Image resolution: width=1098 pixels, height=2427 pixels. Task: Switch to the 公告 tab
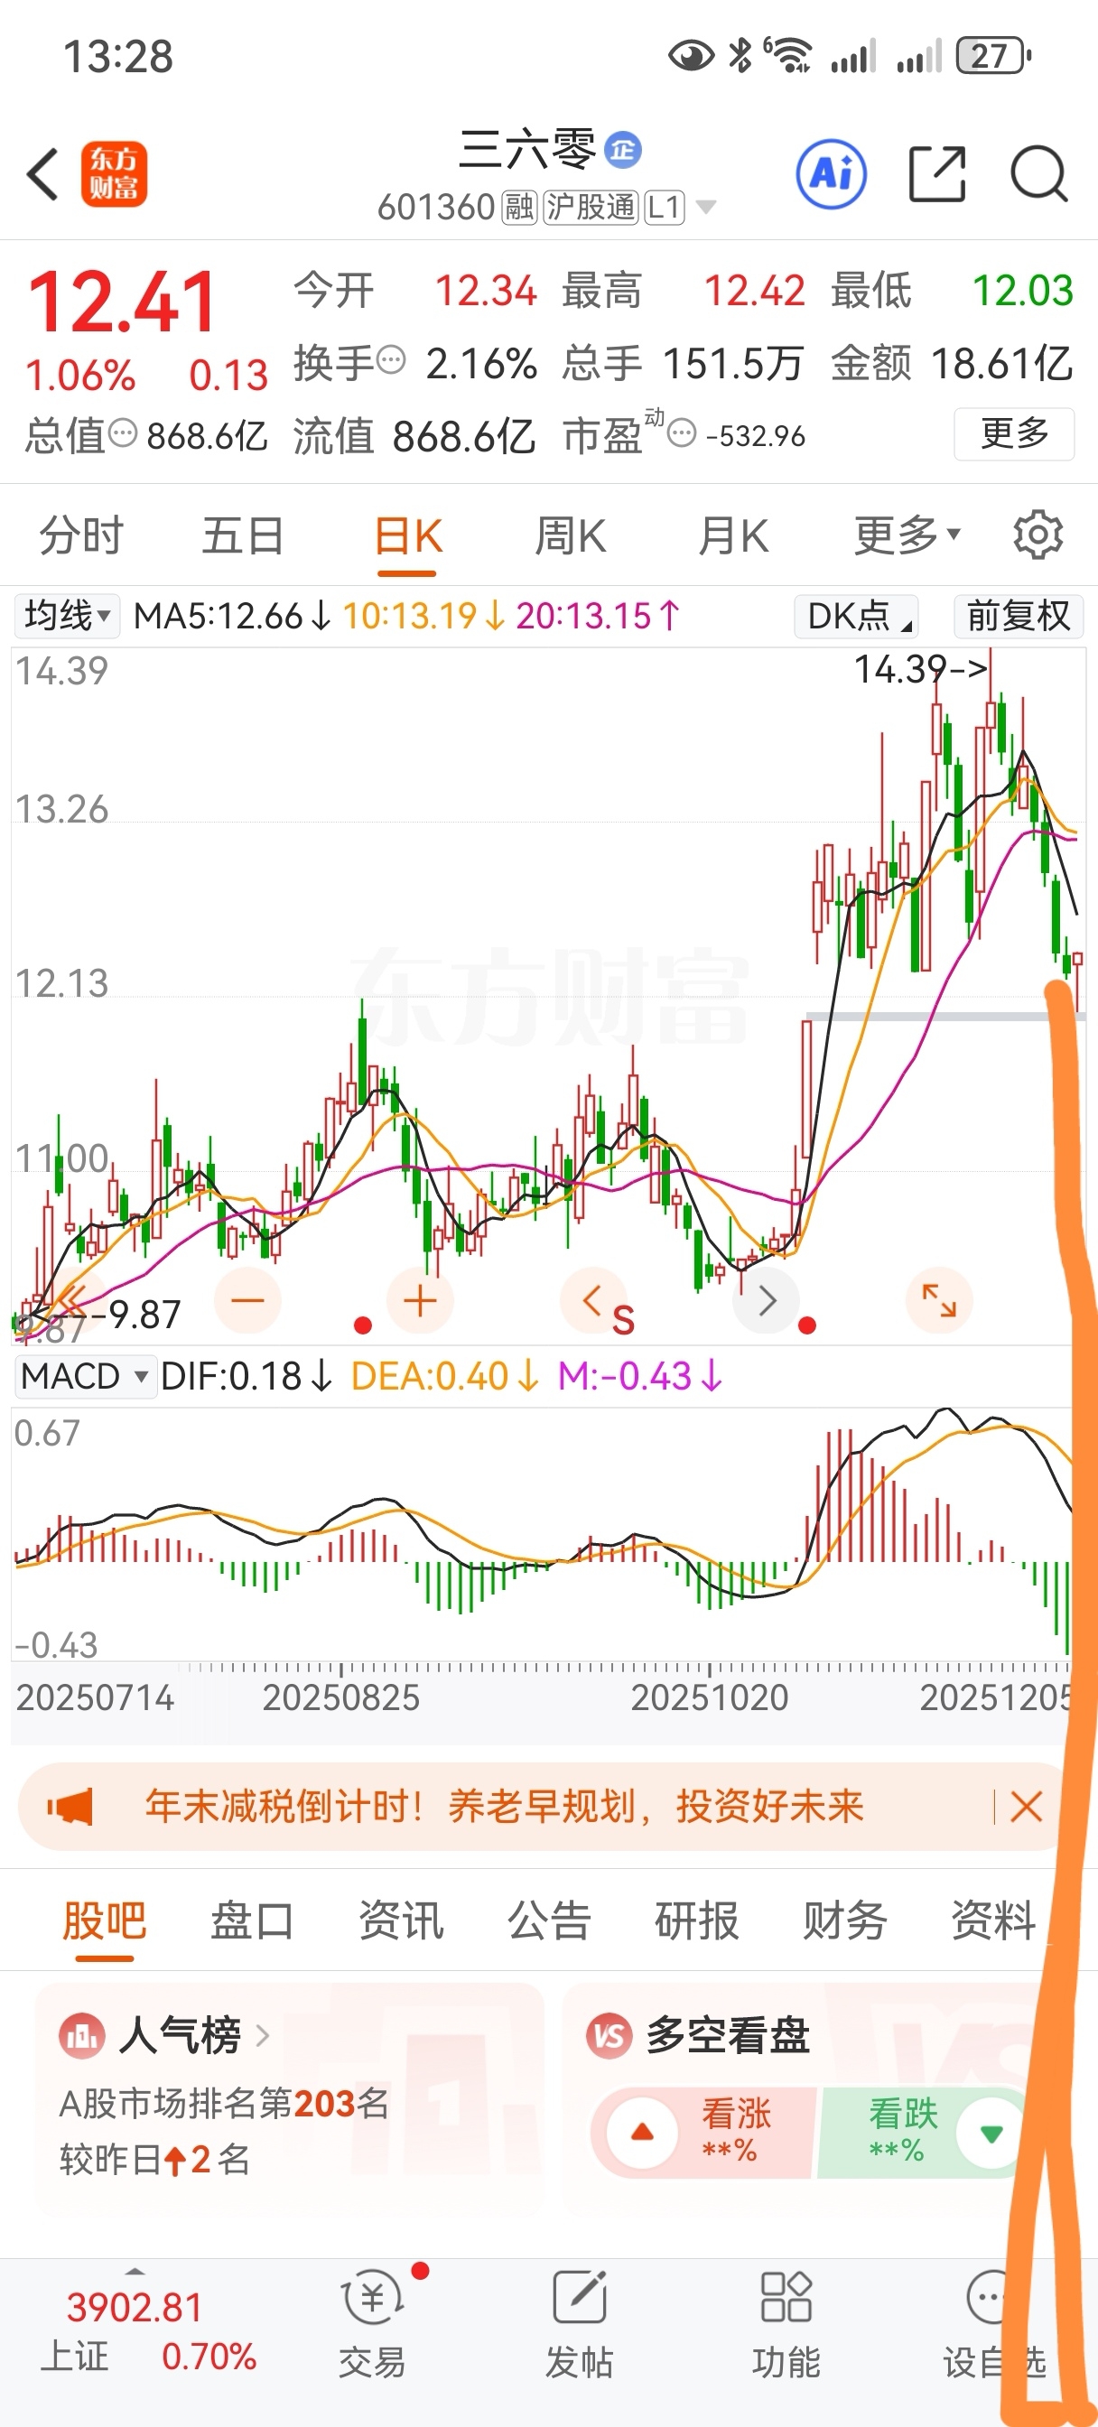tap(548, 1920)
